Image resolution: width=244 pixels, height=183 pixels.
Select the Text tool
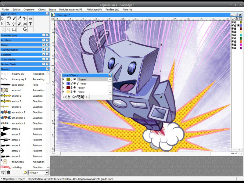[x=30, y=24]
